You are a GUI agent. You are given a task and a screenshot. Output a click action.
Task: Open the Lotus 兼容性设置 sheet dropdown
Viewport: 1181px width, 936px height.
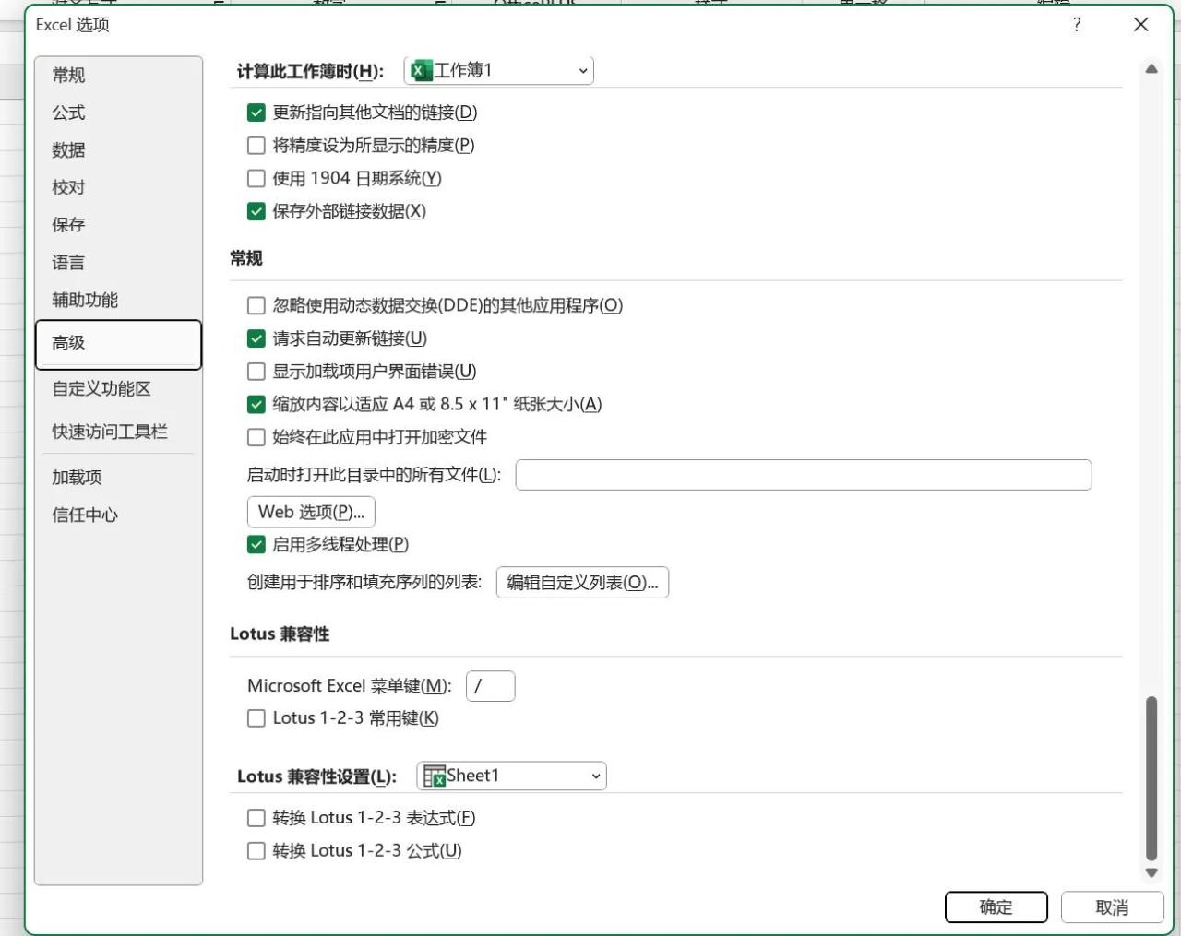(511, 776)
